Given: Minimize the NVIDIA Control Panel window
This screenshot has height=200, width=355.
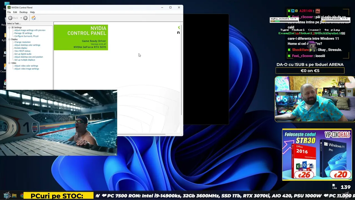Looking at the screenshot, I should coord(162,7).
